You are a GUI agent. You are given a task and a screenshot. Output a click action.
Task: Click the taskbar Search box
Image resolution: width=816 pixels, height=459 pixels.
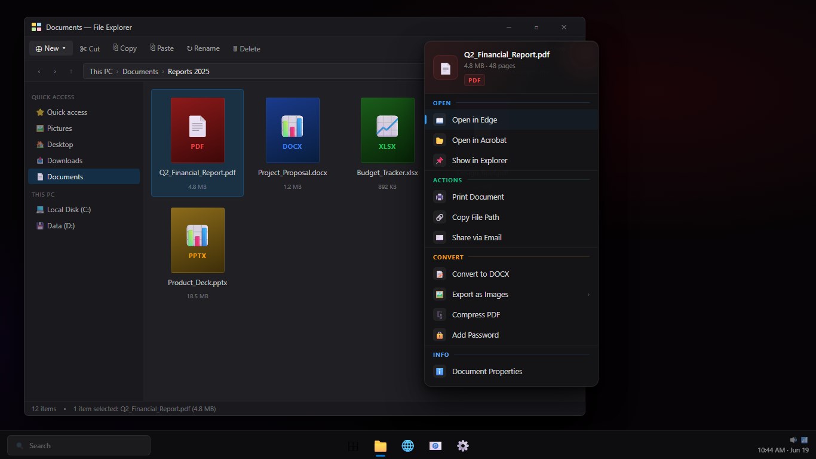(x=79, y=445)
